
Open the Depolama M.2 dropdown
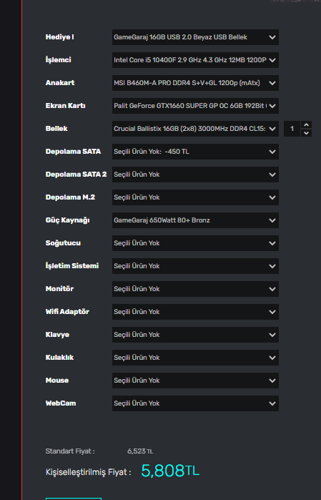click(x=195, y=197)
